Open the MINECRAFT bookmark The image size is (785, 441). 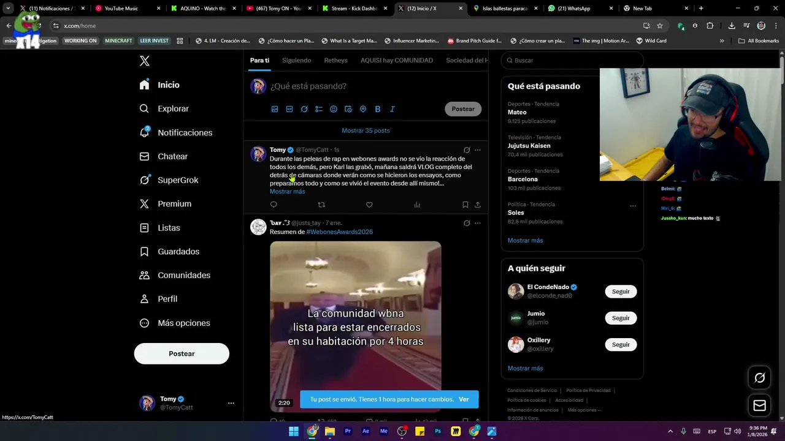(118, 40)
